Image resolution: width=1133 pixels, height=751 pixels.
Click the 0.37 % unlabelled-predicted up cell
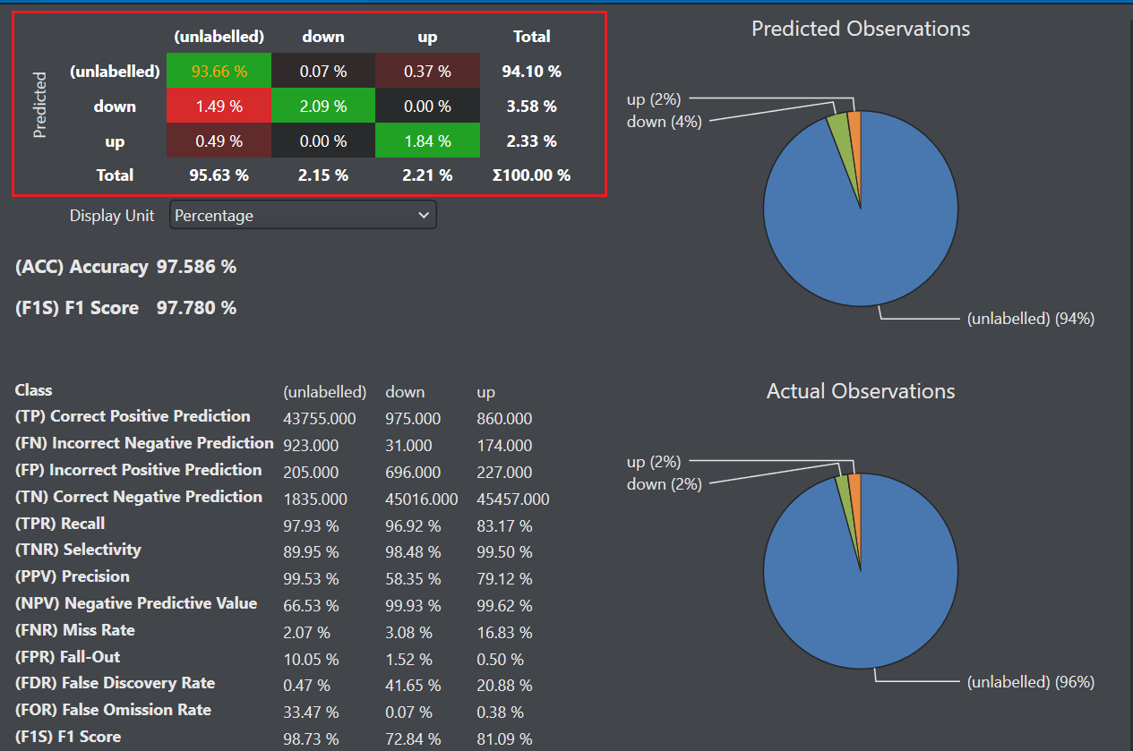[x=427, y=71]
